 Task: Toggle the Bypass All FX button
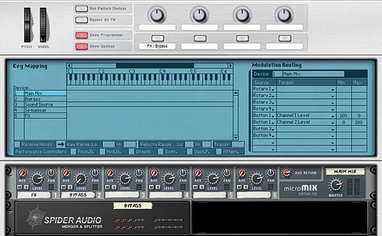point(81,20)
